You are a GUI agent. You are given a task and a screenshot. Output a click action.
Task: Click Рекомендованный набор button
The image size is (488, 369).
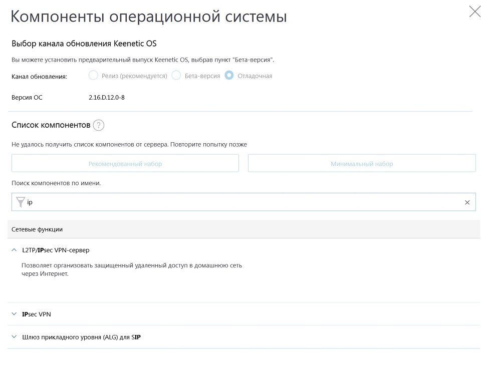click(x=125, y=164)
